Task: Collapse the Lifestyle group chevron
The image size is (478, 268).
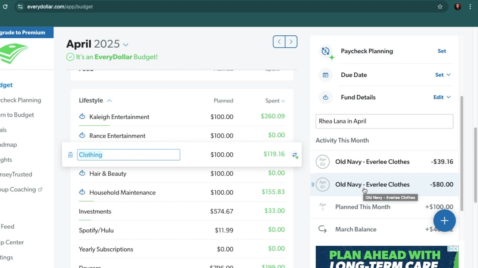Action: (109, 100)
